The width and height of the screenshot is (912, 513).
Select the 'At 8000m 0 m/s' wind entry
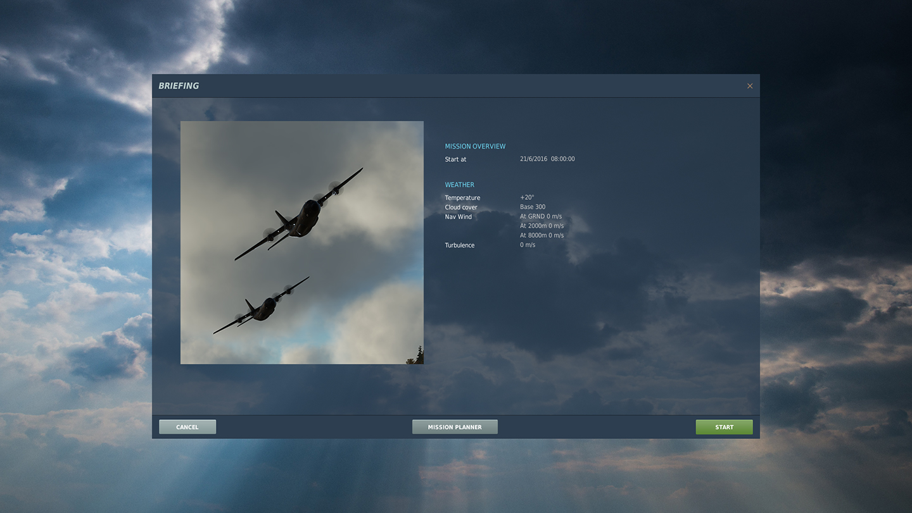[x=541, y=235]
